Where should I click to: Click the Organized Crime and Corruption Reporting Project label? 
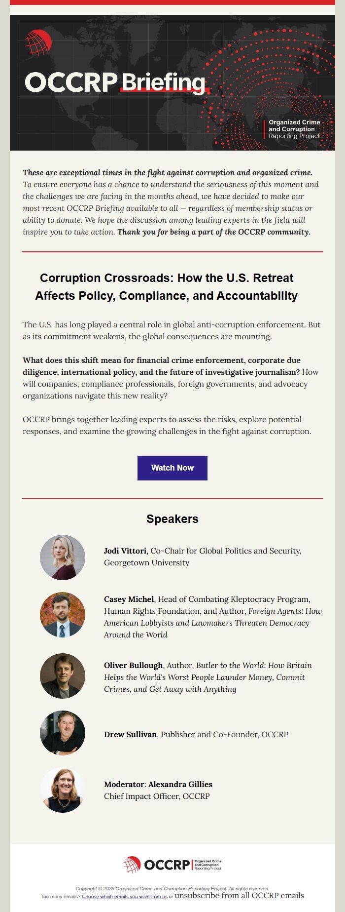pos(294,129)
